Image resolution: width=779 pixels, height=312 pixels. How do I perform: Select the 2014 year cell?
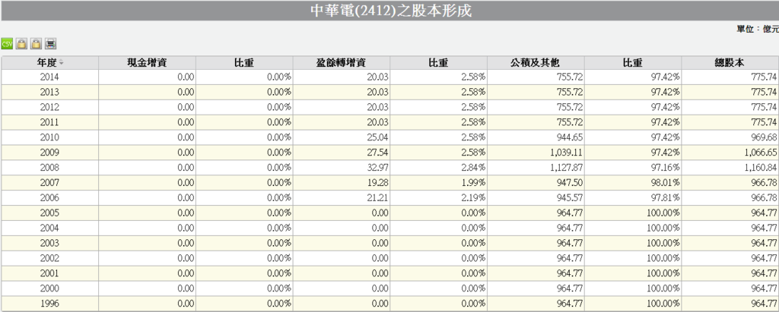pyautogui.click(x=49, y=77)
